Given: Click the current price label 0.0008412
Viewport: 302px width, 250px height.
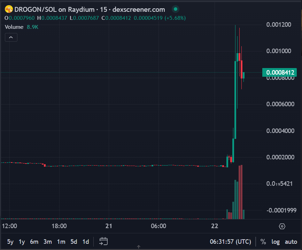Looking at the screenshot, I should coord(279,72).
